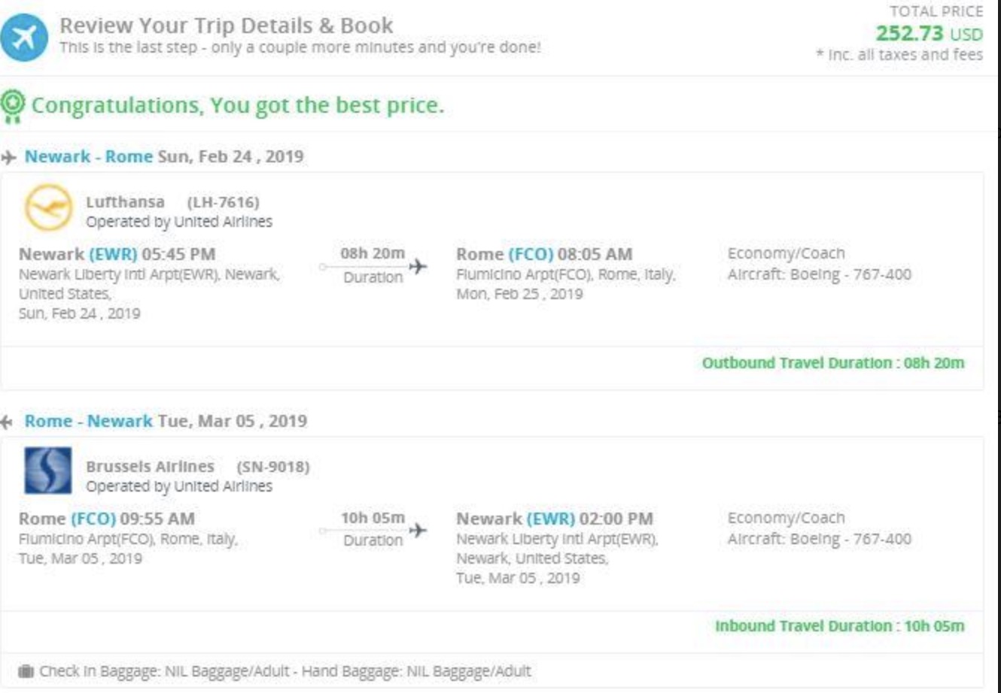1001x693 pixels.
Task: Click the green best price ribbon badge
Action: coord(13,105)
